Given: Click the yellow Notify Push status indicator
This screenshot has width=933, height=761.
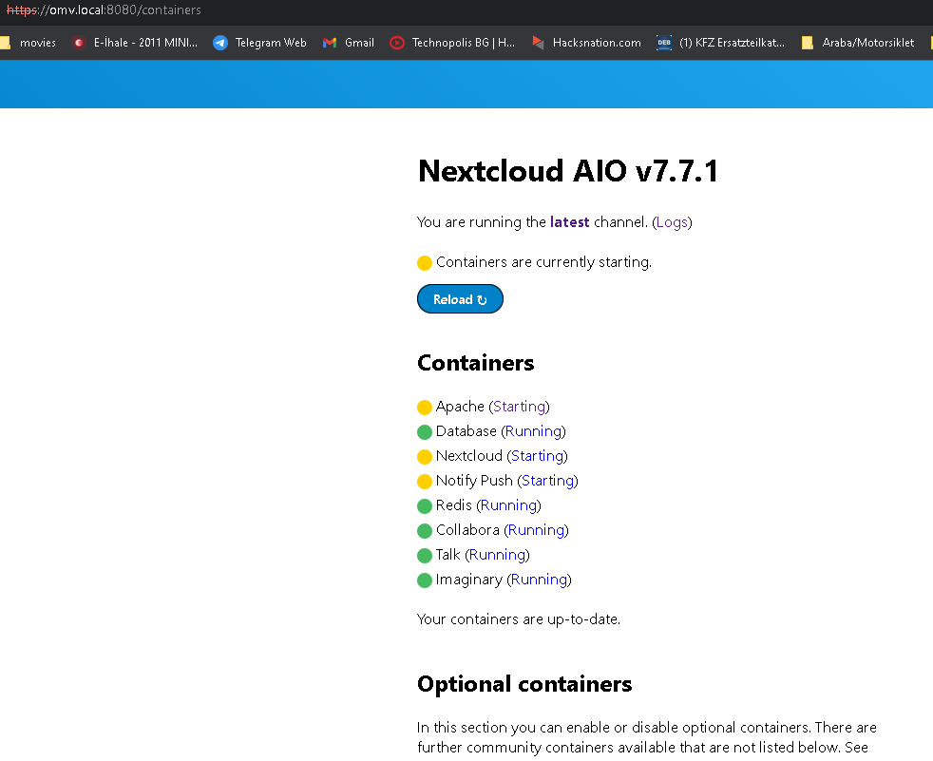Looking at the screenshot, I should tap(425, 482).
